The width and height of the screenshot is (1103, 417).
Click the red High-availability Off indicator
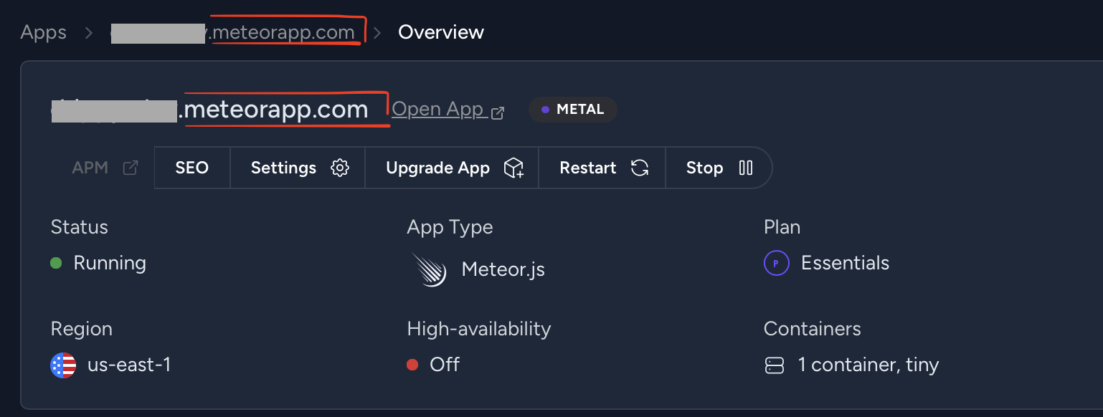(412, 365)
